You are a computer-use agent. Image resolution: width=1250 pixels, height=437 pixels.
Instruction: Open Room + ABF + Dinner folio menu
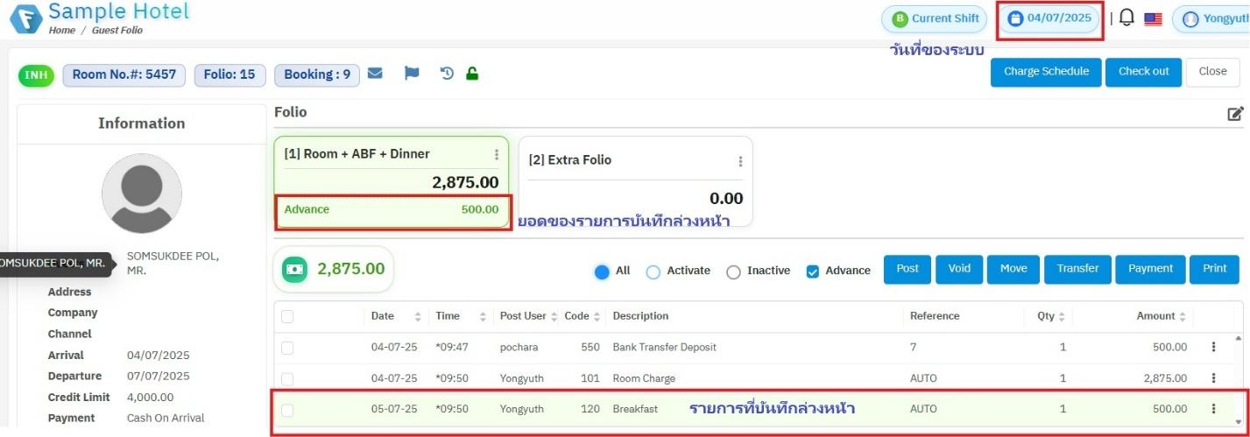497,155
